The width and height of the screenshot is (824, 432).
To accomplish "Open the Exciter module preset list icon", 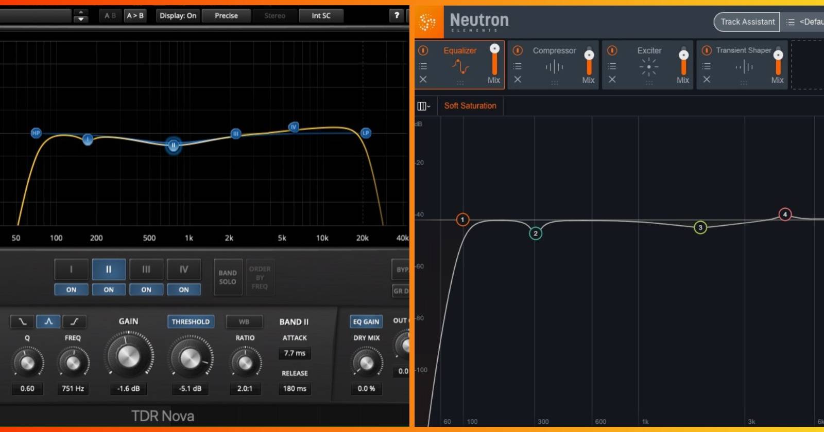I will 612,66.
